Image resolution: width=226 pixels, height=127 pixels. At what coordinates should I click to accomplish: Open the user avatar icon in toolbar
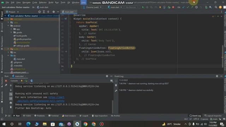[x=220, y=7]
